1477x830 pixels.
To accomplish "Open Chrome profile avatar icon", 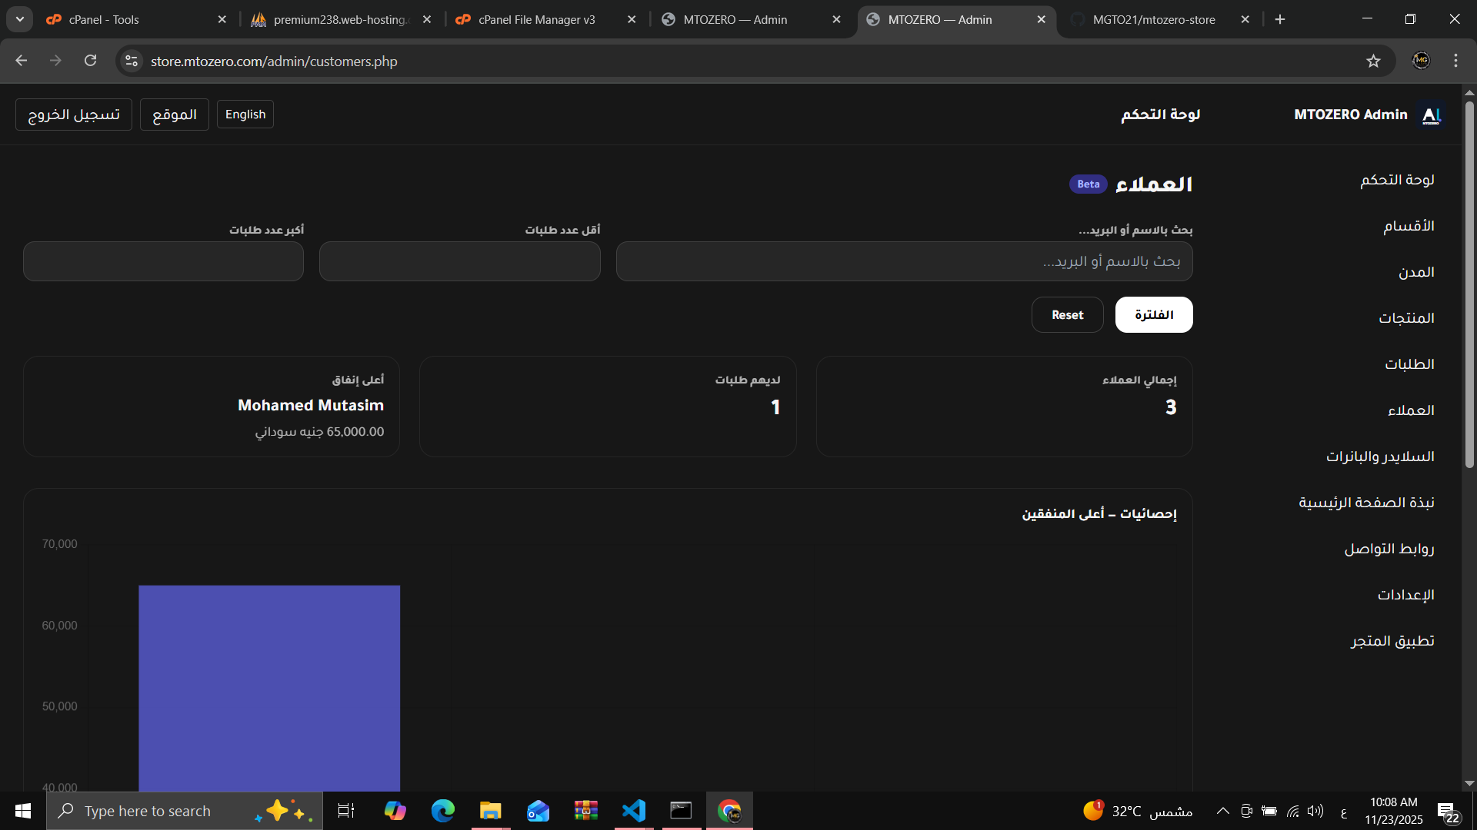I will point(1421,61).
